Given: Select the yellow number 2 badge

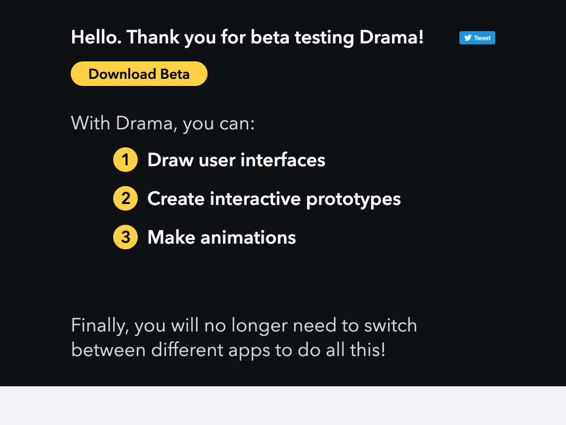Looking at the screenshot, I should pos(125,198).
